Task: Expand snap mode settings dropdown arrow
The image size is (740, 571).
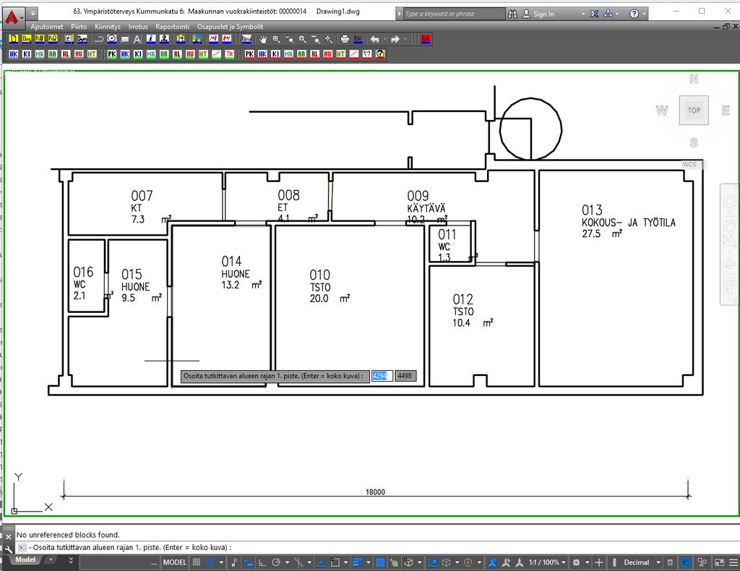Action: [221, 562]
